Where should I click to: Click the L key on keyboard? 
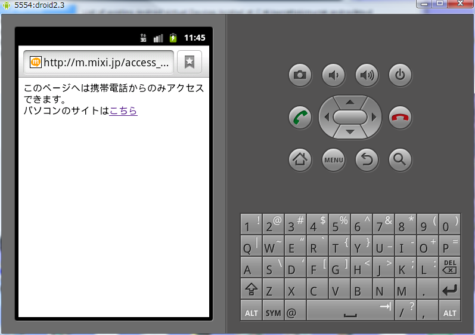coord(427,267)
